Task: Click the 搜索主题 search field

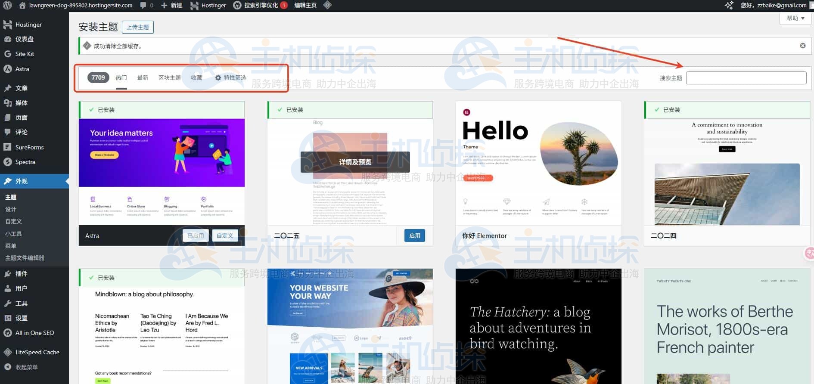Action: click(x=746, y=78)
